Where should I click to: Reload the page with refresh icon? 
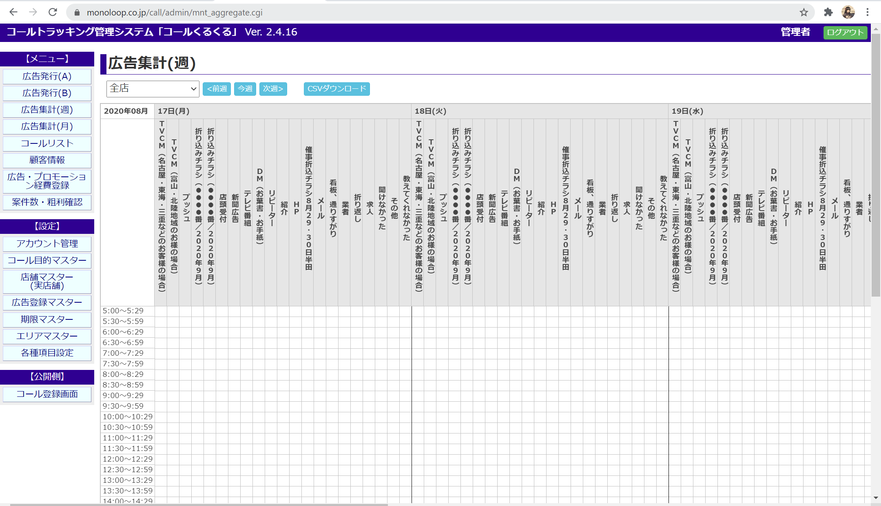53,12
